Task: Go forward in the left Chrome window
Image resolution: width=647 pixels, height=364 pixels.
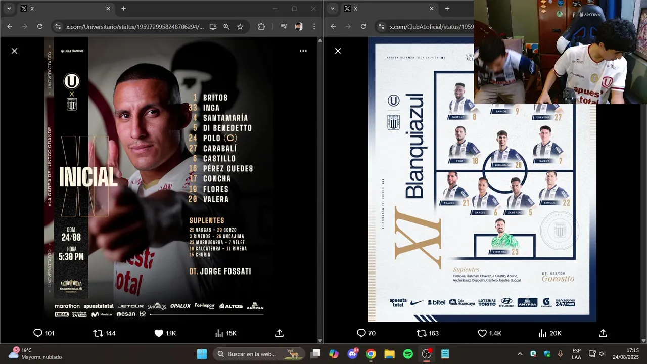Action: pos(25,26)
